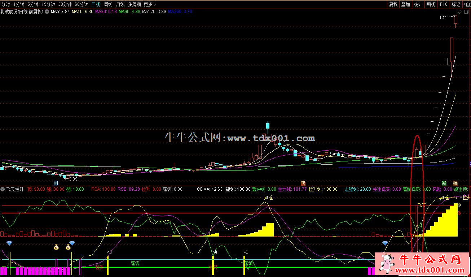The image size is (471, 277).
Task: Click the 标记 mark button
Action: click(x=456, y=4)
